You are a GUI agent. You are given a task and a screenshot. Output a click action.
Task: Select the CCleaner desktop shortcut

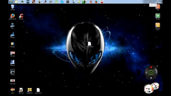[21, 17]
